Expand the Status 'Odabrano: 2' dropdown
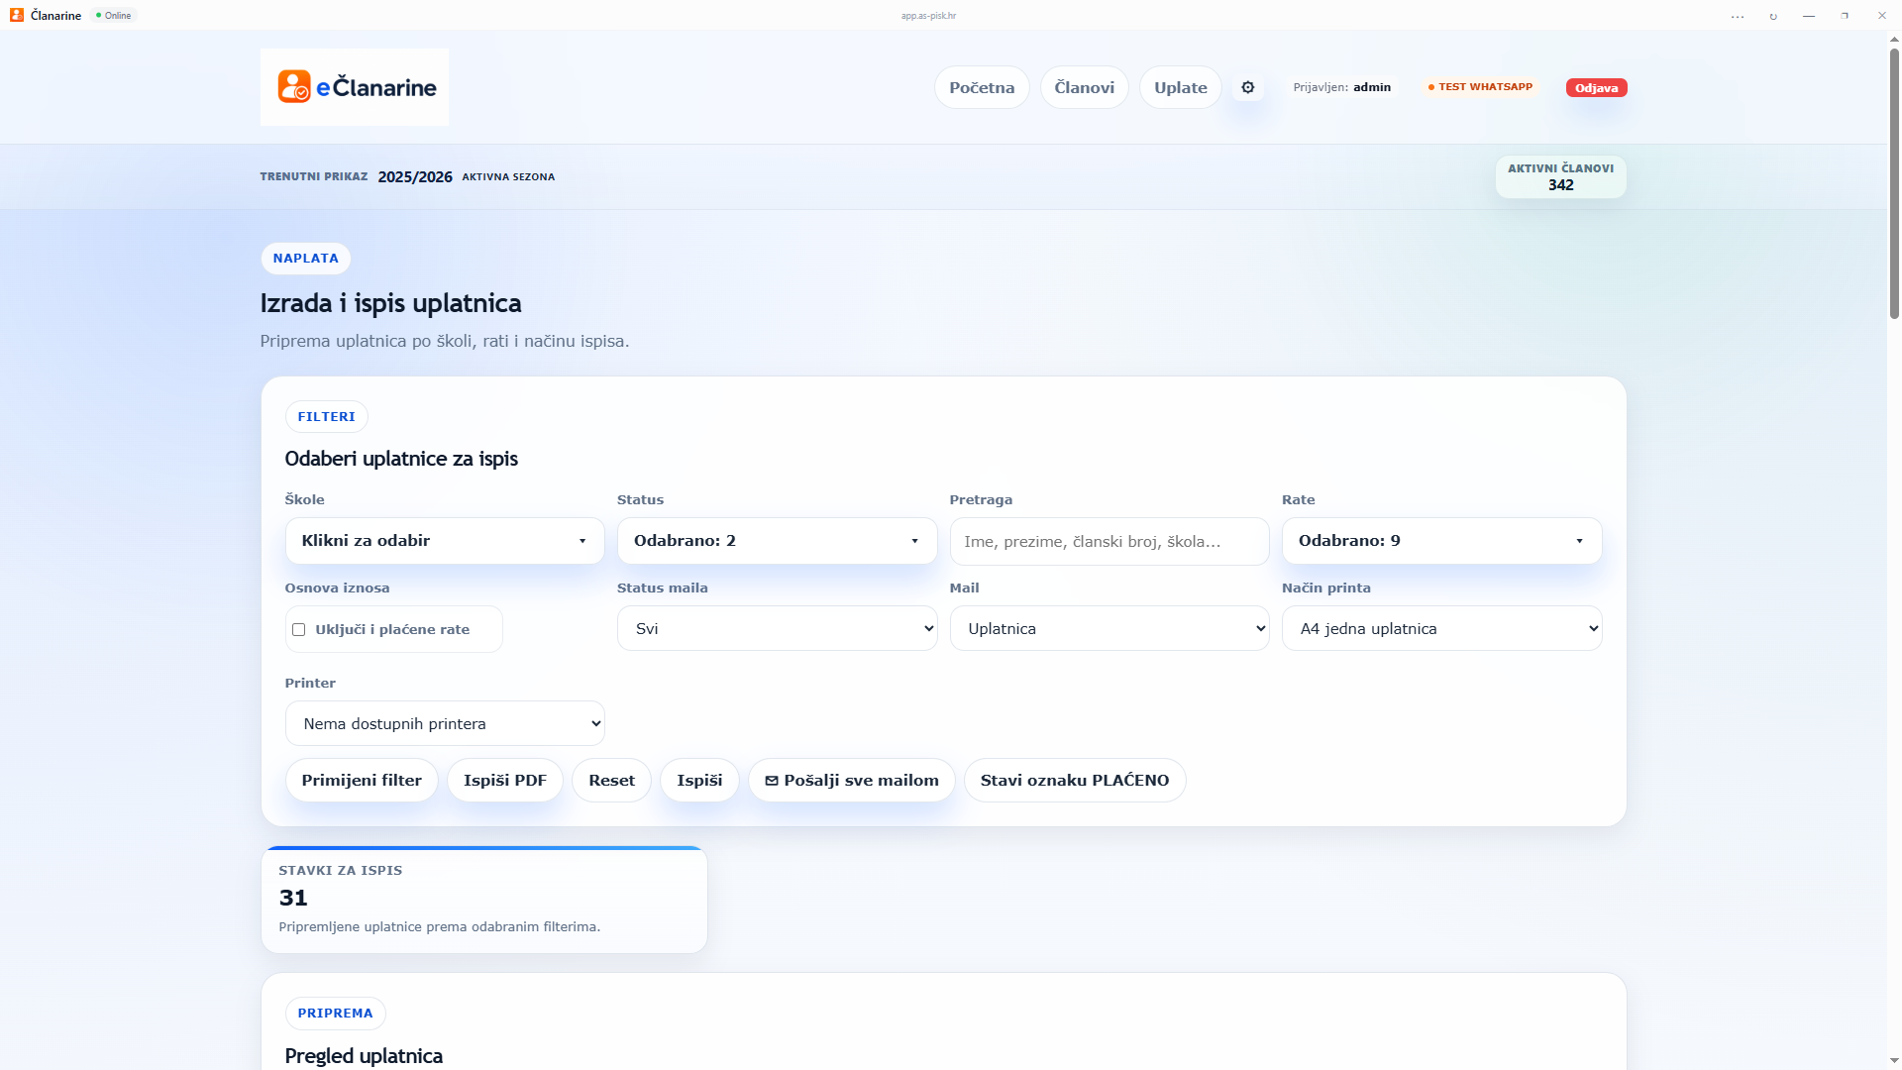The image size is (1902, 1070). (x=777, y=541)
